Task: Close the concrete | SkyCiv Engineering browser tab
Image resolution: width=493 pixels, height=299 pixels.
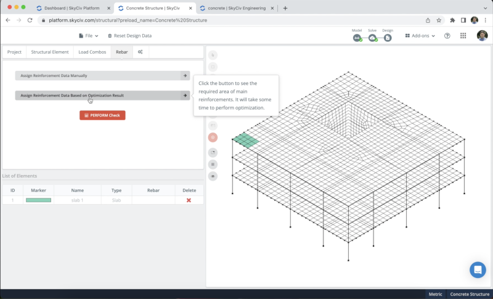Action: pos(272,8)
